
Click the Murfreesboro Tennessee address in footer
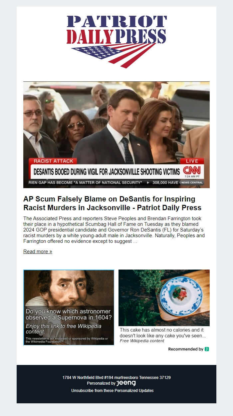pyautogui.click(x=116, y=378)
